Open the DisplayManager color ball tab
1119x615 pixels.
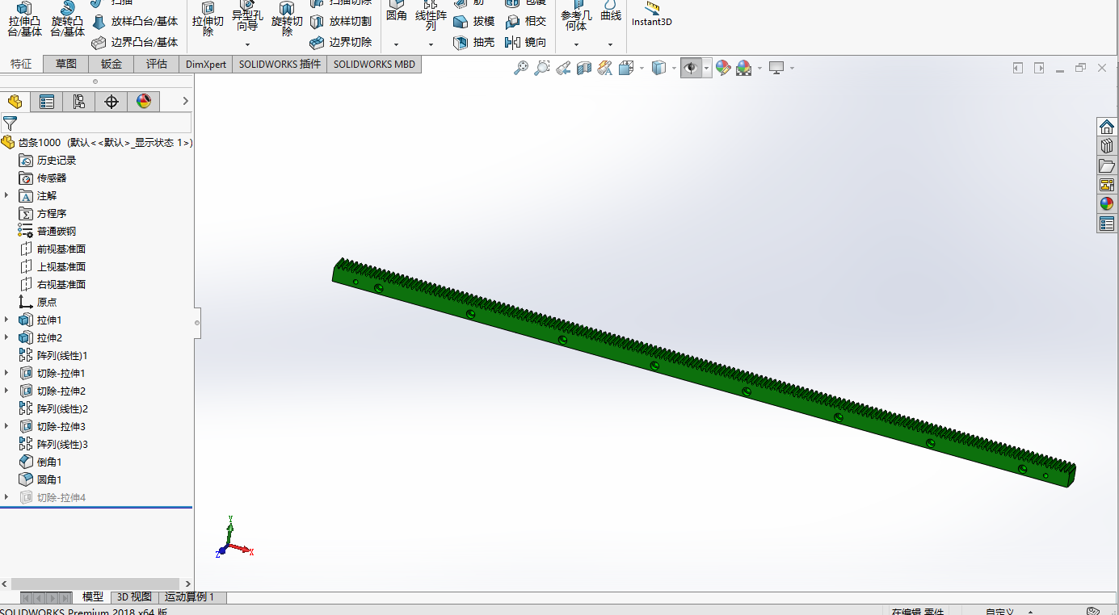pyautogui.click(x=144, y=102)
